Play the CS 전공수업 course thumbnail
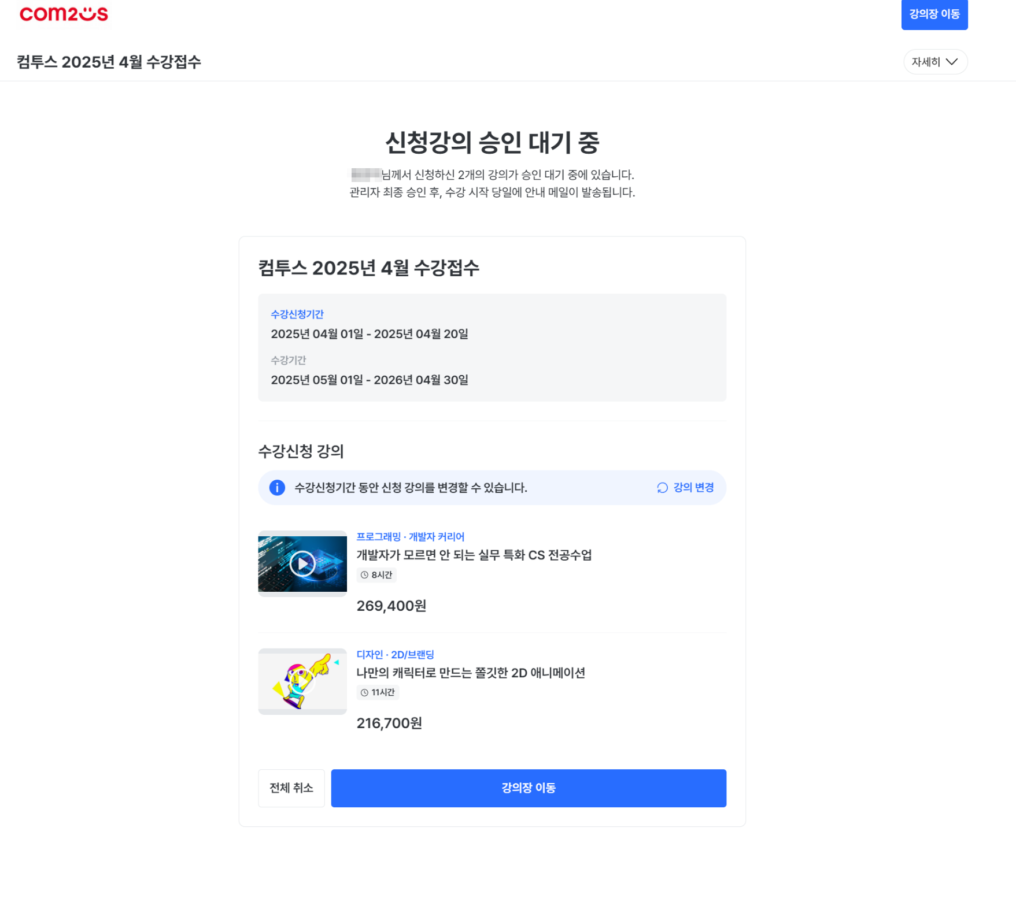 point(302,563)
